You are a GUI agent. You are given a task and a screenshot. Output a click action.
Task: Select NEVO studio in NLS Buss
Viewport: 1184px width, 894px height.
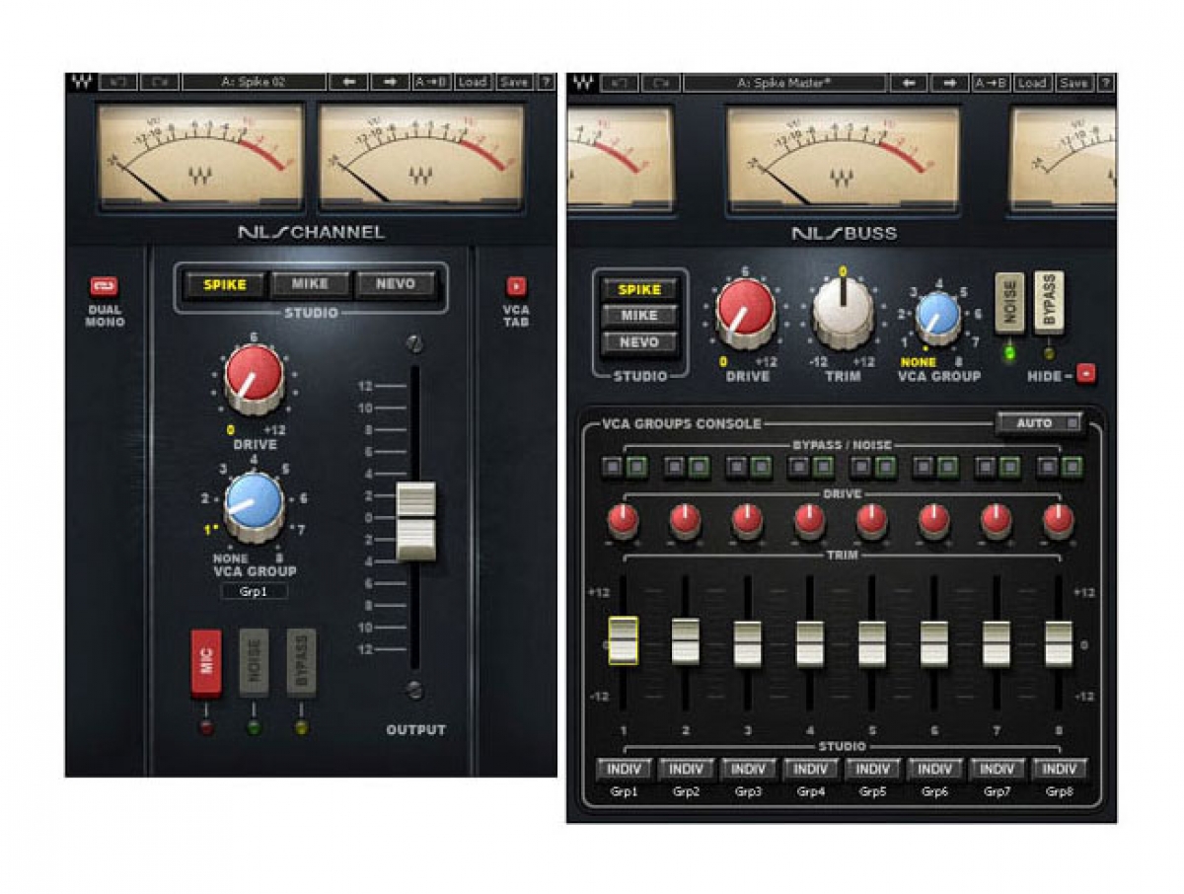pyautogui.click(x=639, y=343)
